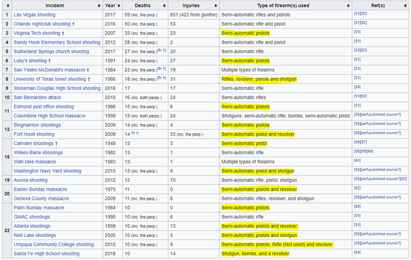
Task: Open Geneva County massacre link
Action: coord(41,198)
